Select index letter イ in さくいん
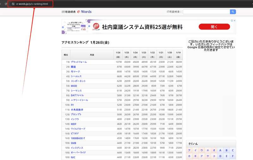Image resolution: width=253 pixels, height=160 pixels. 195,150
